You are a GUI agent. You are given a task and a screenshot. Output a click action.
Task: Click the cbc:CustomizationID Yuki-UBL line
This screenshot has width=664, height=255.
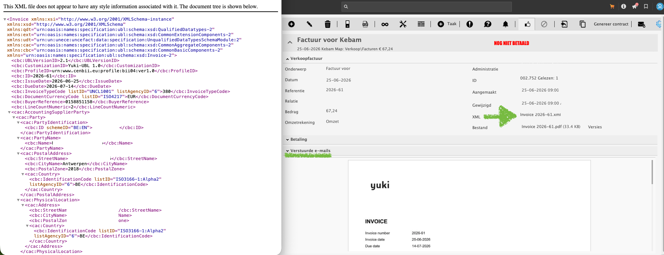(86, 66)
